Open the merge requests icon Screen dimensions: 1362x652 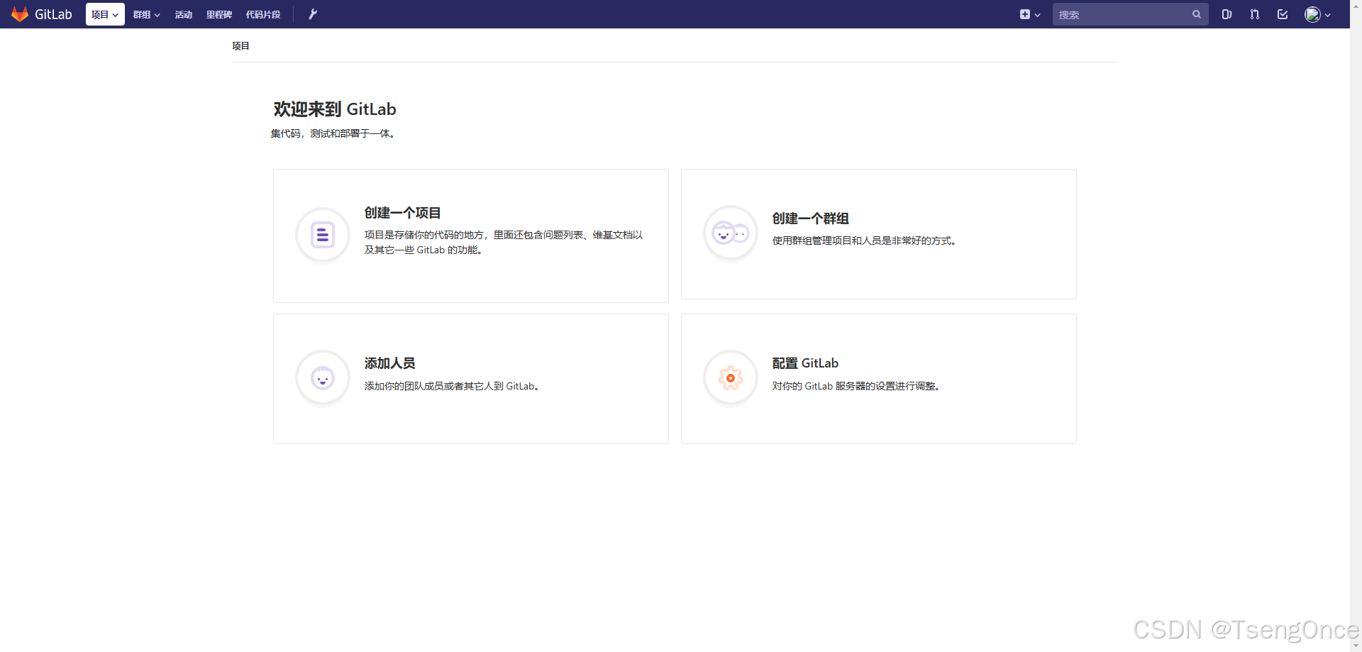(x=1255, y=14)
